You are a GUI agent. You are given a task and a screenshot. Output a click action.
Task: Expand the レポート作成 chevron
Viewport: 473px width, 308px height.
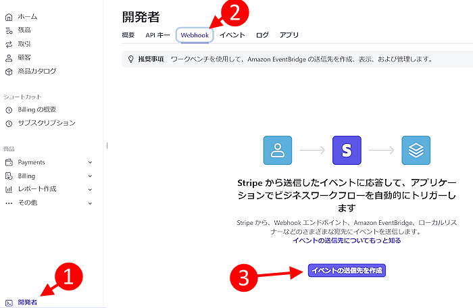tap(90, 189)
